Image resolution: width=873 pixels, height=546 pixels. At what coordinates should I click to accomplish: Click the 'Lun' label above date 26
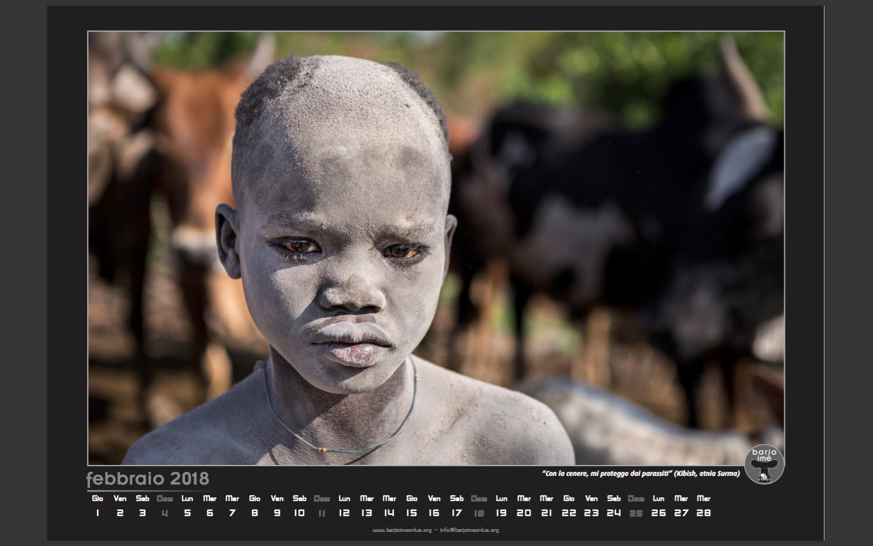[x=658, y=499]
